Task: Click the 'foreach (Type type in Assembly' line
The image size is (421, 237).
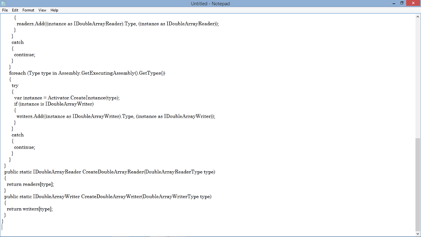Action: (x=87, y=73)
